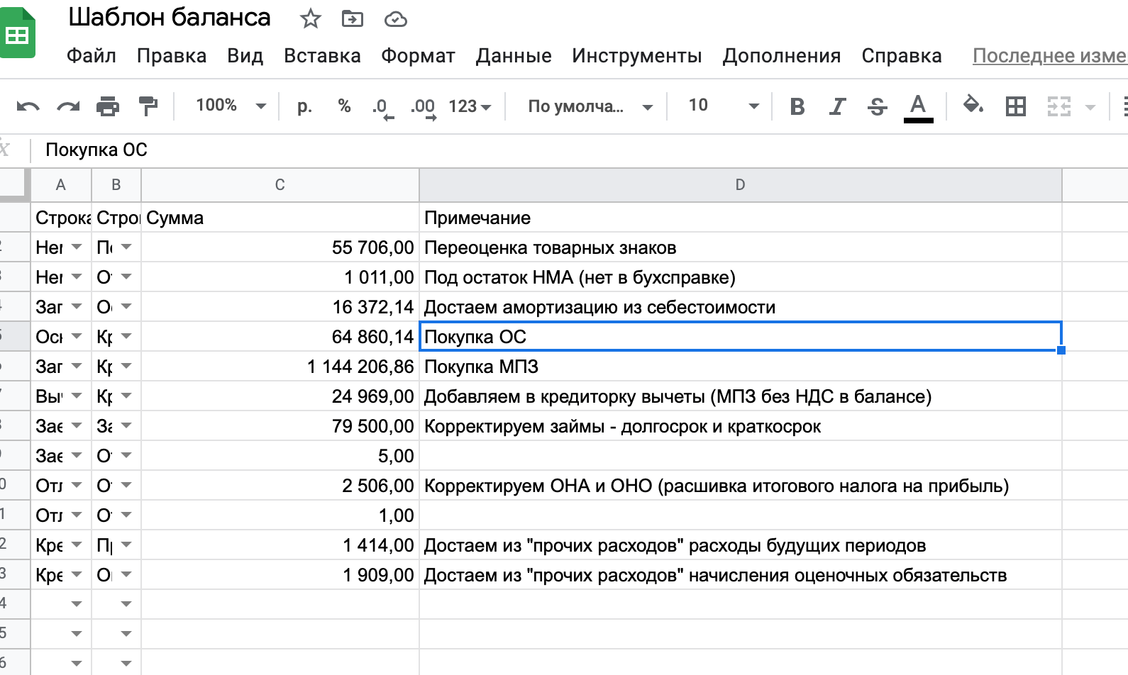Activate the paint format tool
Image resolution: width=1128 pixels, height=675 pixels.
(x=148, y=106)
